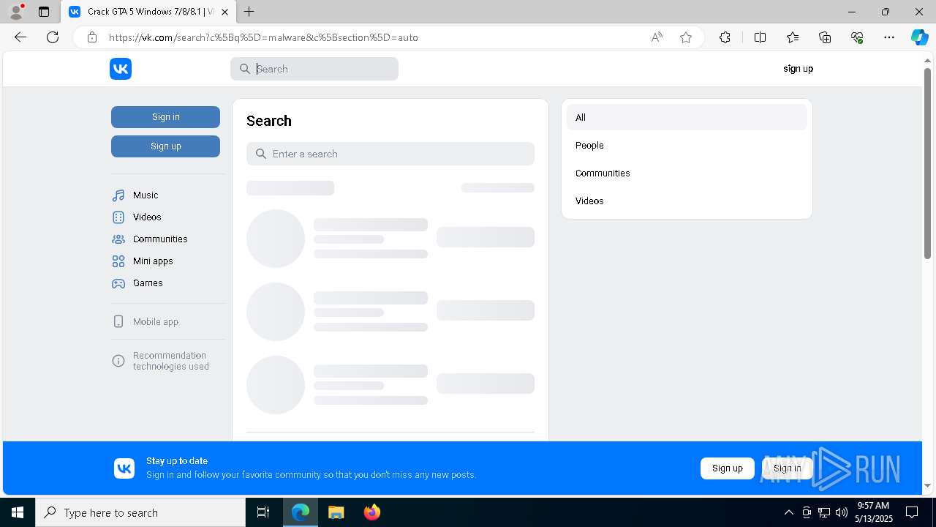Image resolution: width=936 pixels, height=527 pixels.
Task: Open the Games link
Action: point(148,283)
